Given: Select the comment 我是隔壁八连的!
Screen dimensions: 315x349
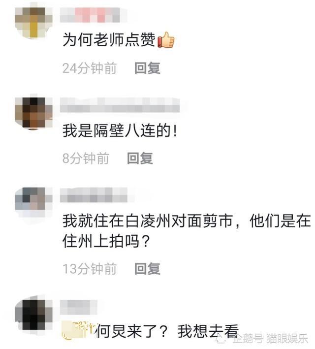Looking at the screenshot, I should coord(120,130).
